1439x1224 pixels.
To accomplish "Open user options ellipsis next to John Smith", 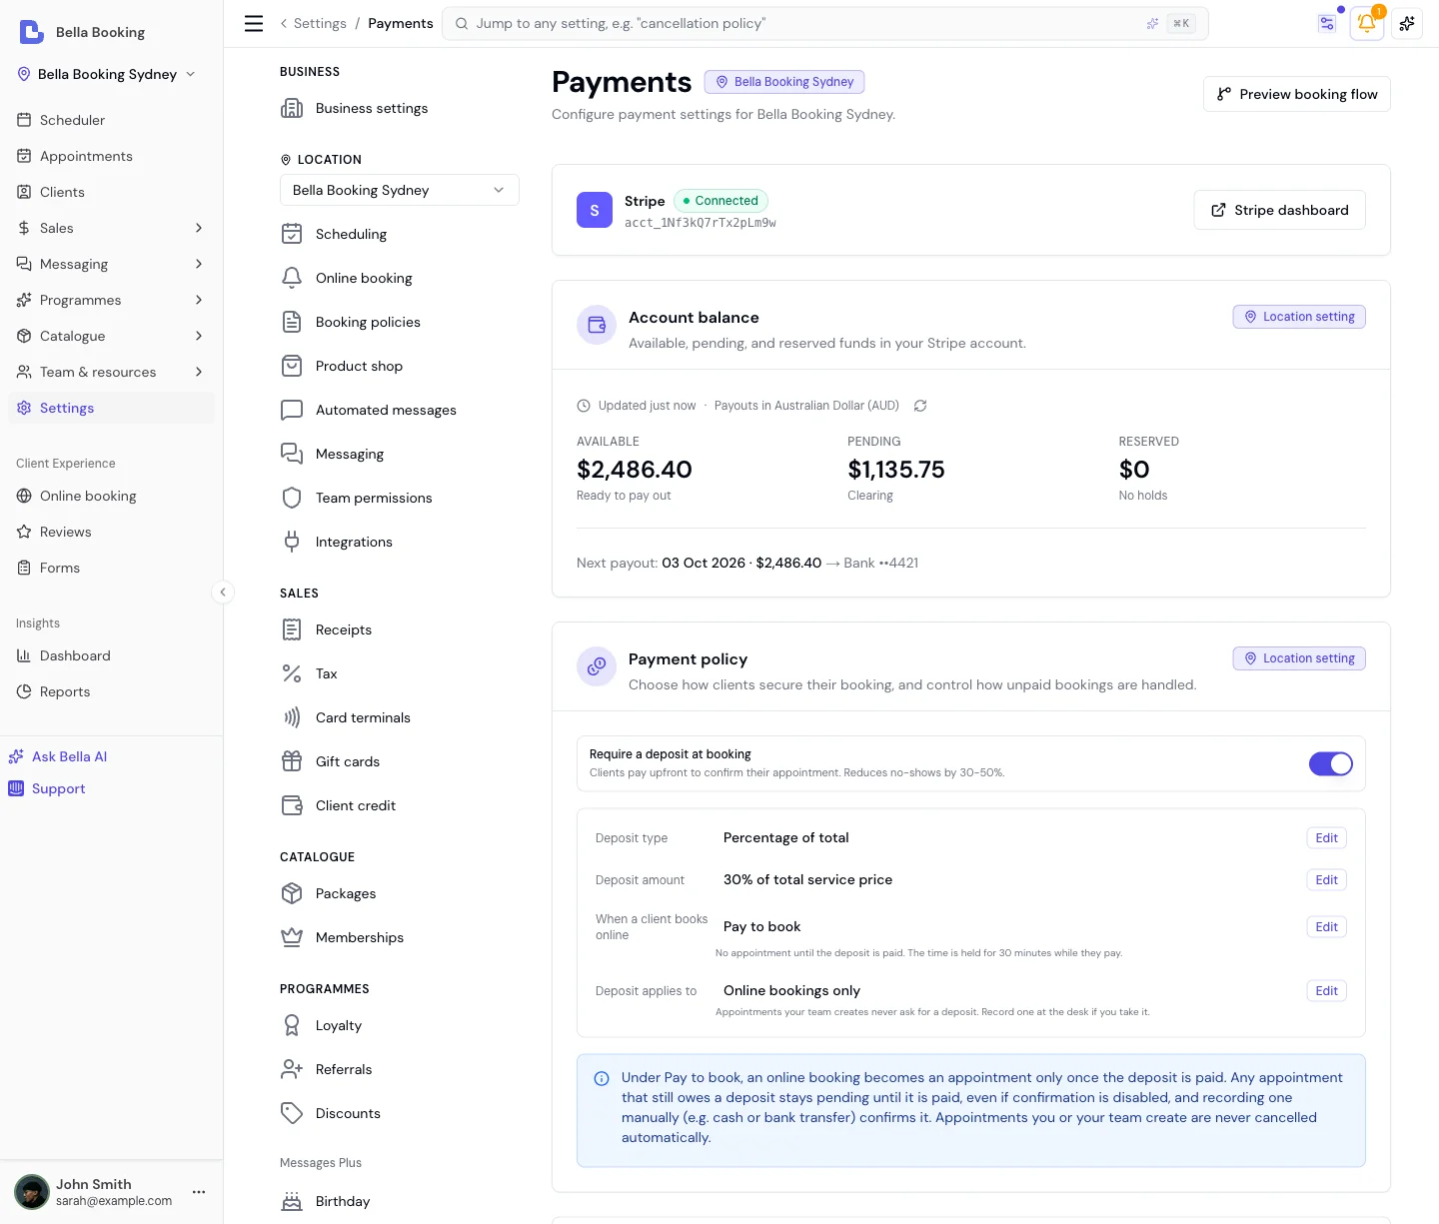I will click(199, 1192).
